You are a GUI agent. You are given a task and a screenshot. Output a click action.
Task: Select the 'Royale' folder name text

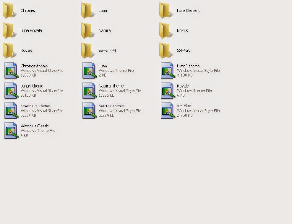click(27, 51)
